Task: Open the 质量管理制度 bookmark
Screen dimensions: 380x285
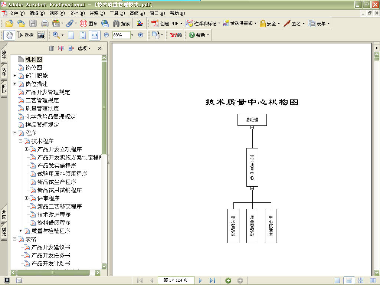Action: pyautogui.click(x=42, y=108)
